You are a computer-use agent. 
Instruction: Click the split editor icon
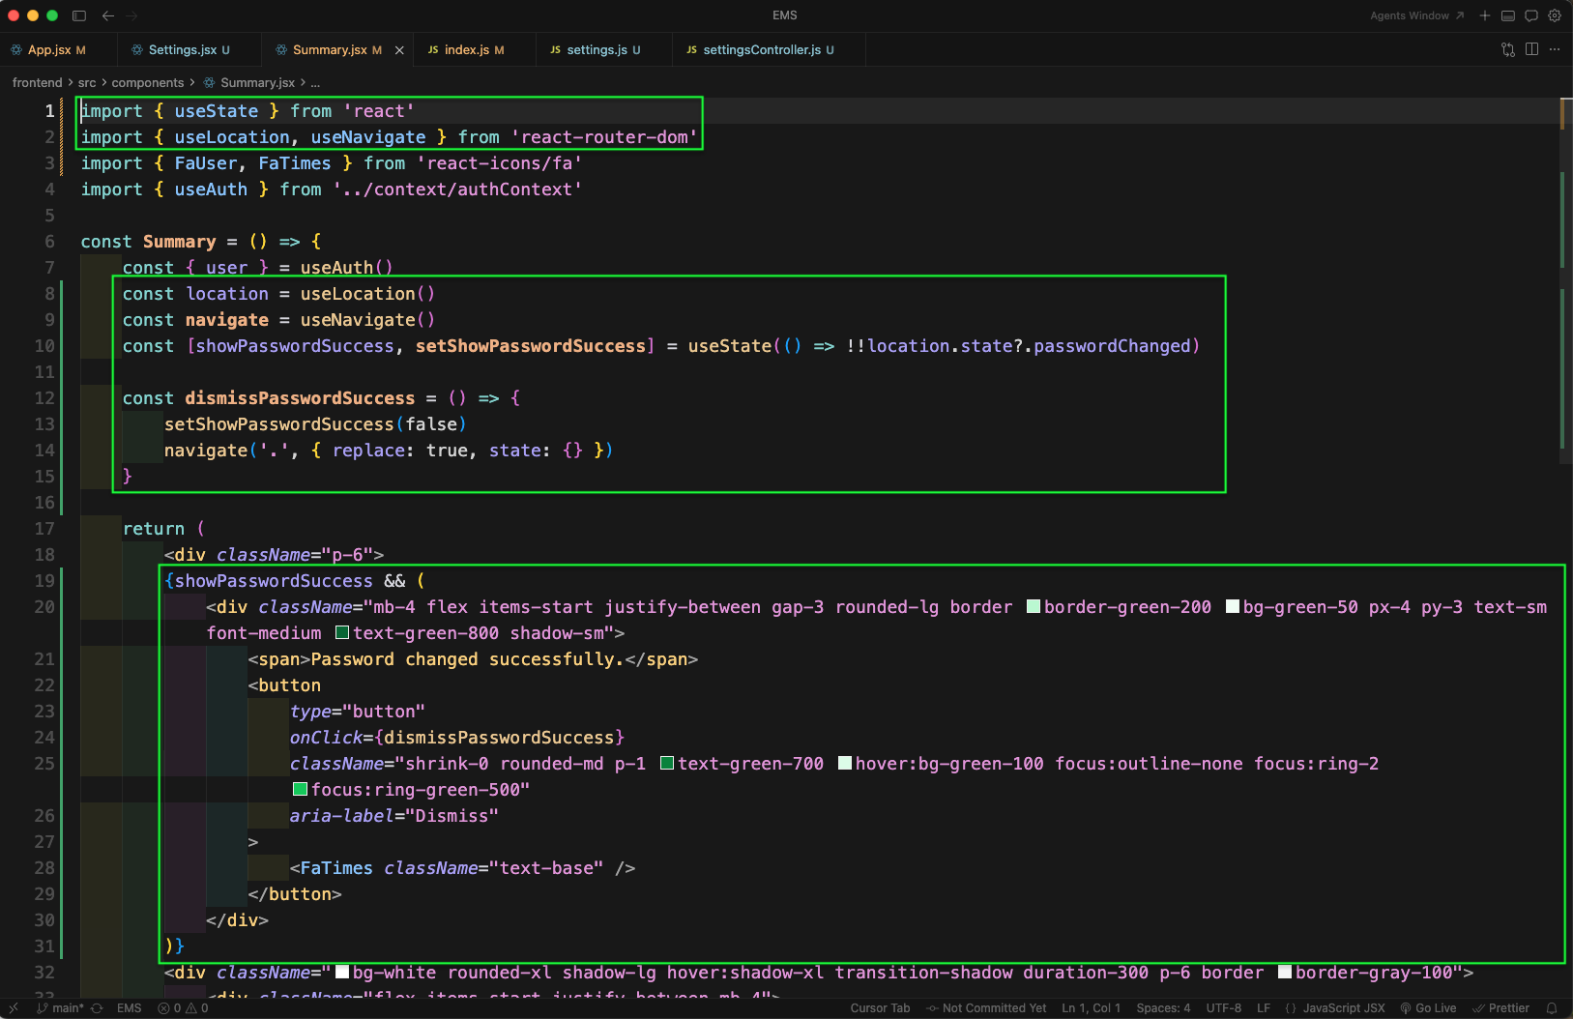click(x=1531, y=49)
